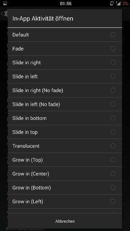Pick Grow in (Top) radio button
Viewport: 130px width, 231px height.
113,160
